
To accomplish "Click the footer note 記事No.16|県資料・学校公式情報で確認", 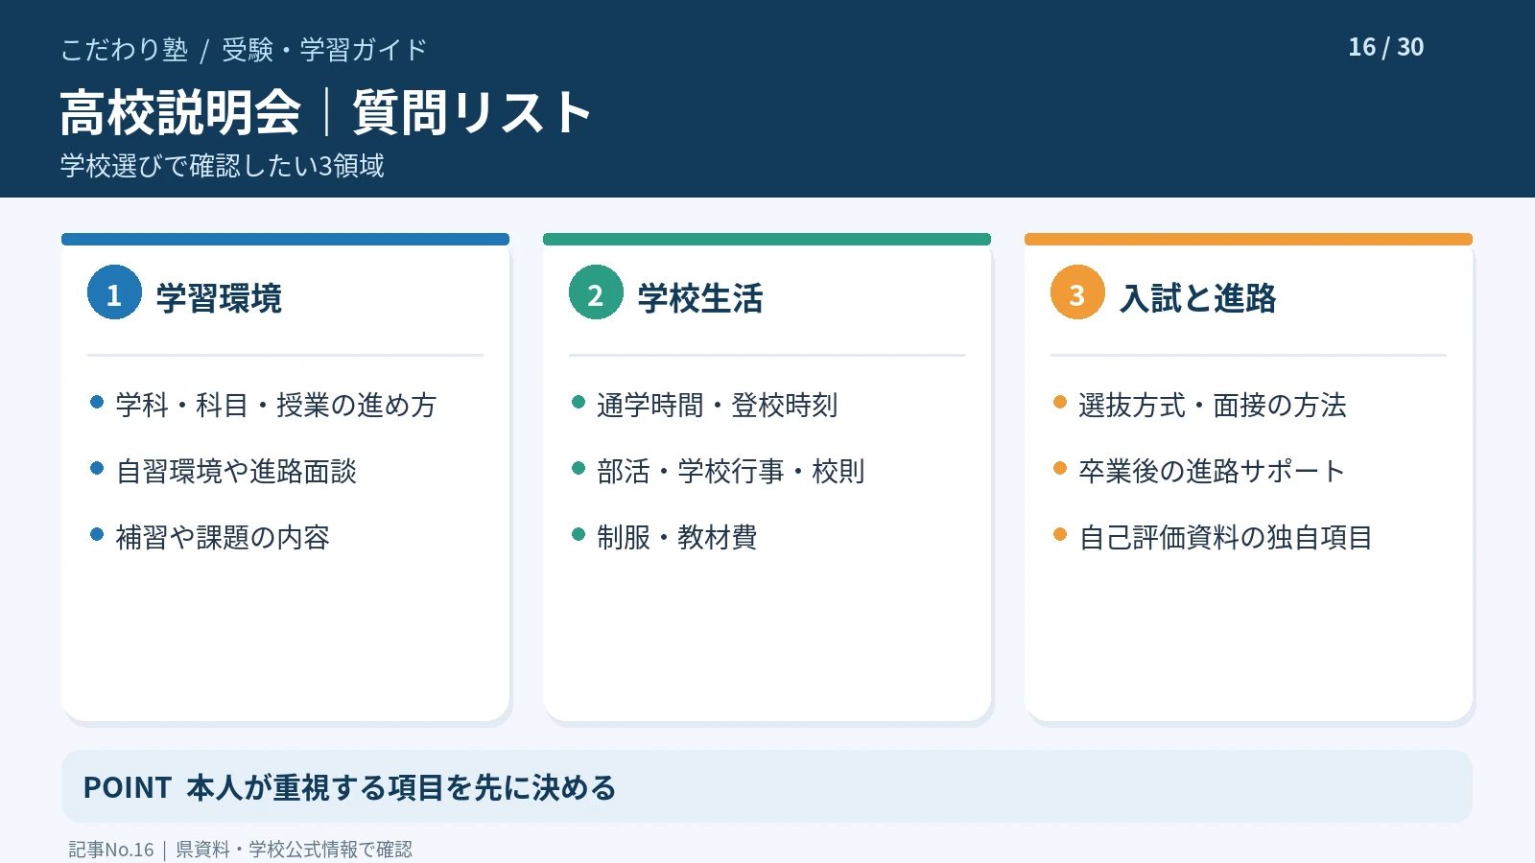I will coord(240,850).
